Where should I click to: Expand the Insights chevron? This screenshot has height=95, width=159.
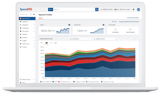34,41
